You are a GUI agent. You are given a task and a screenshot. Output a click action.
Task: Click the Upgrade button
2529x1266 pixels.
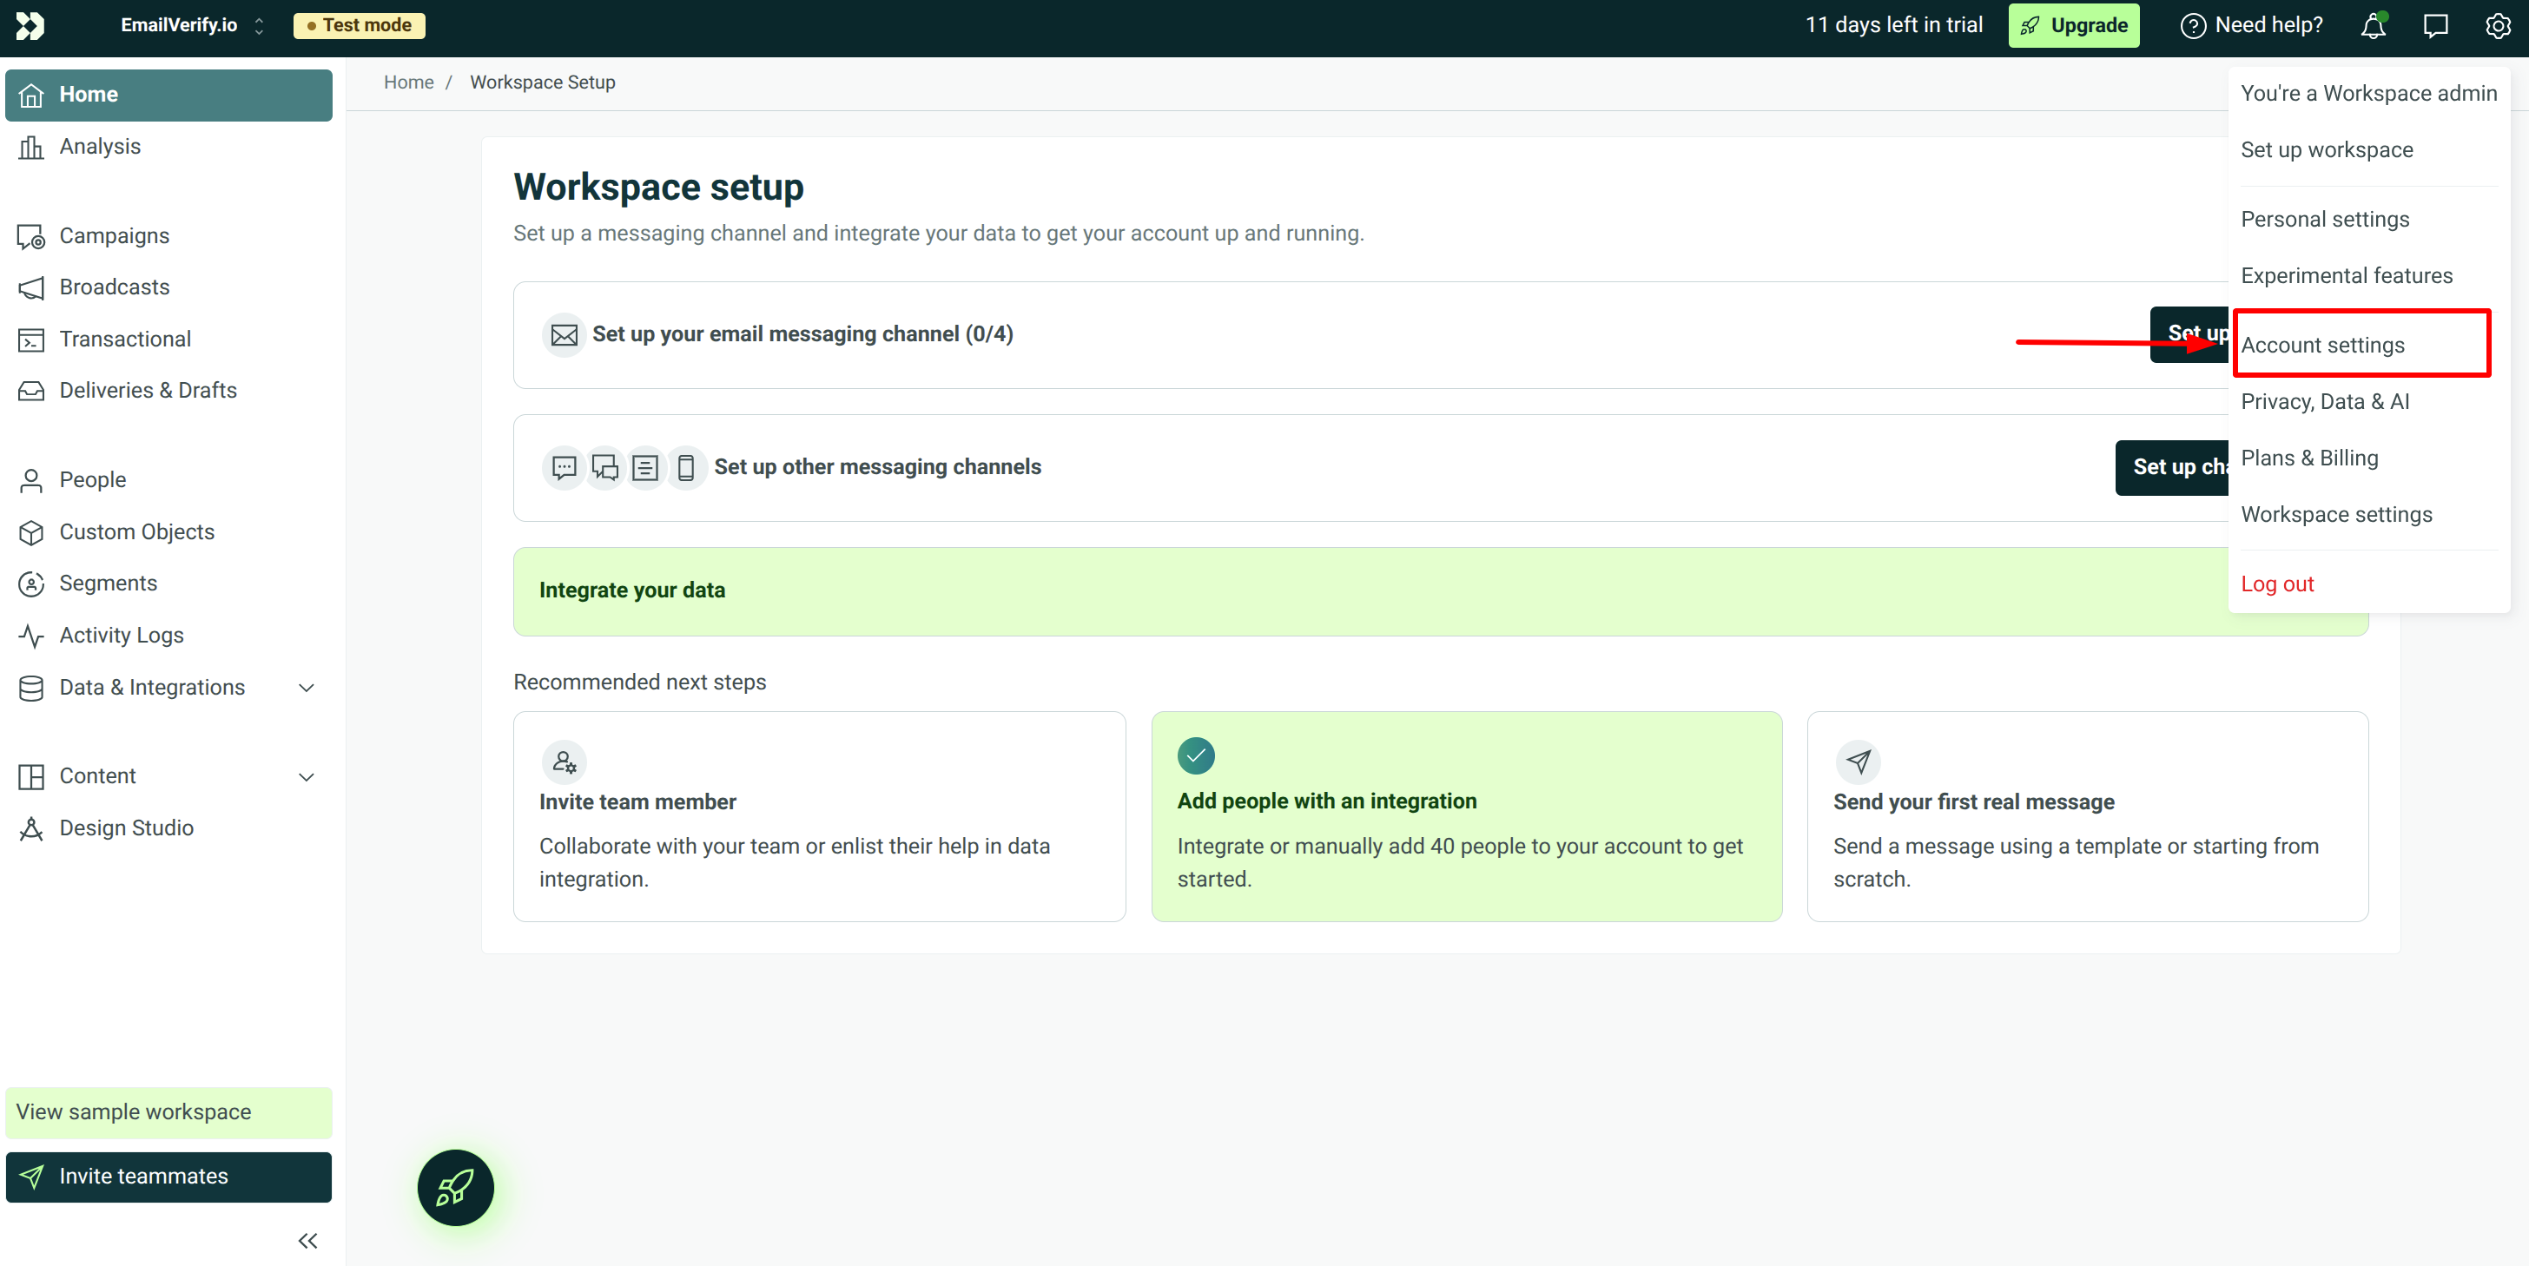[x=2073, y=25]
